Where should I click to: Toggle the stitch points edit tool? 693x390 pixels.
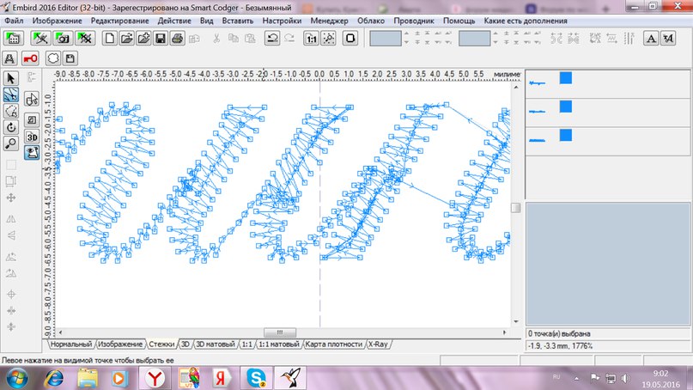(11, 95)
